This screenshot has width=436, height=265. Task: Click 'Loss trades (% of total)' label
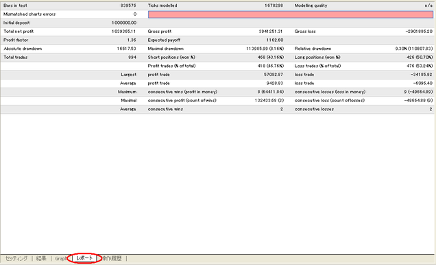[317, 66]
